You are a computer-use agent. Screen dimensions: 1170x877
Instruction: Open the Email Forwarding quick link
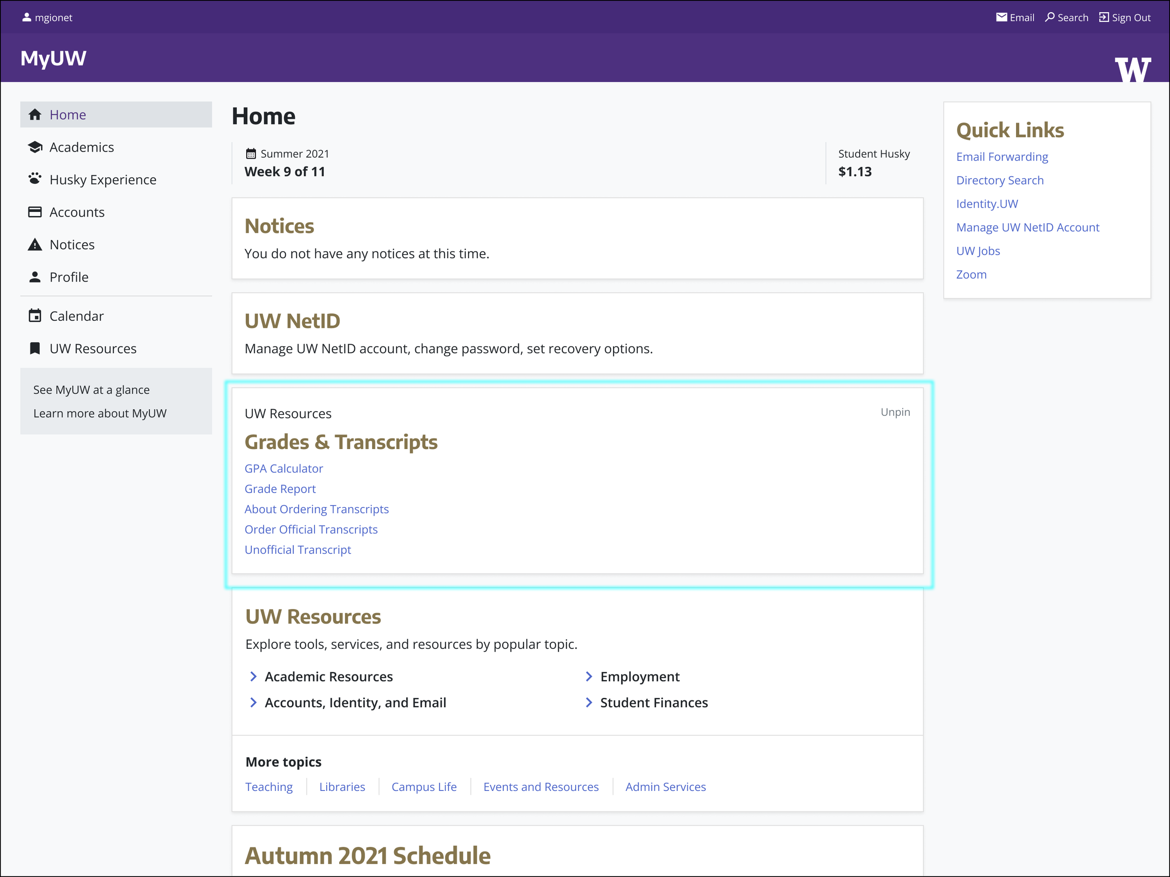pos(1002,157)
